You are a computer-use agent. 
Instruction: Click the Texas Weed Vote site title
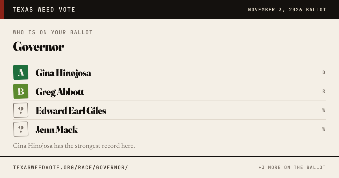[44, 10]
